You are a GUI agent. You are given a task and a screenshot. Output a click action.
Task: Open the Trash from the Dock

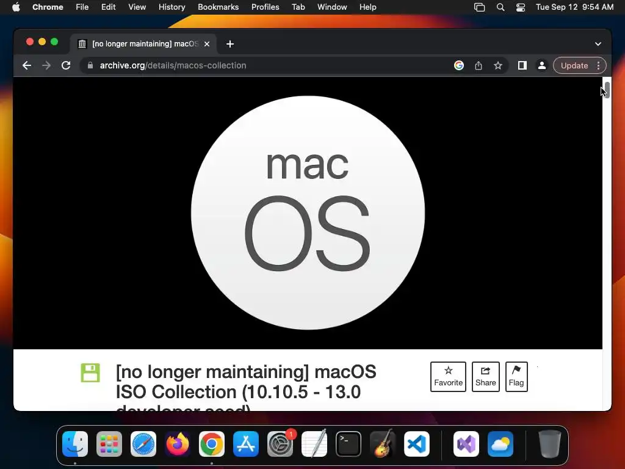[x=550, y=444]
